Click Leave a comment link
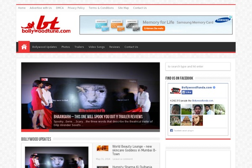 123,159
